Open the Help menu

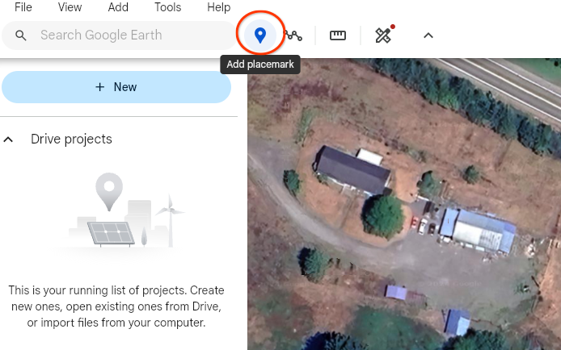(x=218, y=6)
